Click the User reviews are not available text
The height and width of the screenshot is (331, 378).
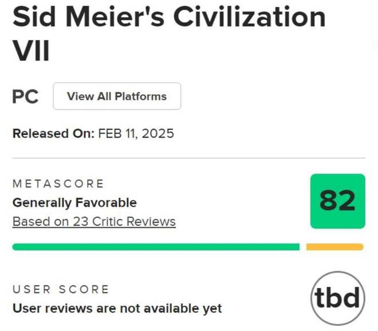[117, 309]
